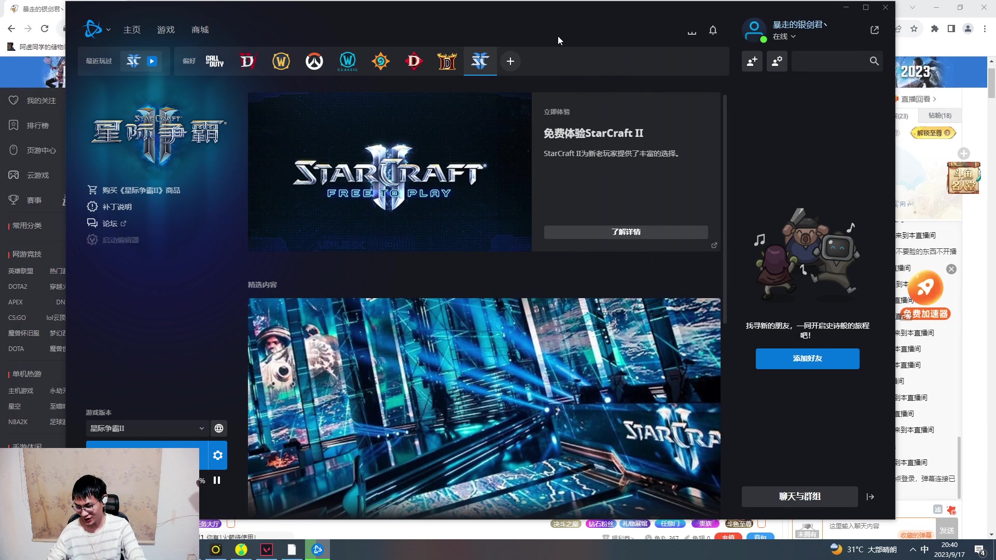Open the add friend icon near the search bar

(752, 61)
